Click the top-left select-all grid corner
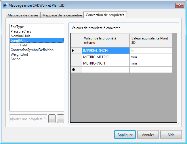 pyautogui.click(x=76, y=40)
